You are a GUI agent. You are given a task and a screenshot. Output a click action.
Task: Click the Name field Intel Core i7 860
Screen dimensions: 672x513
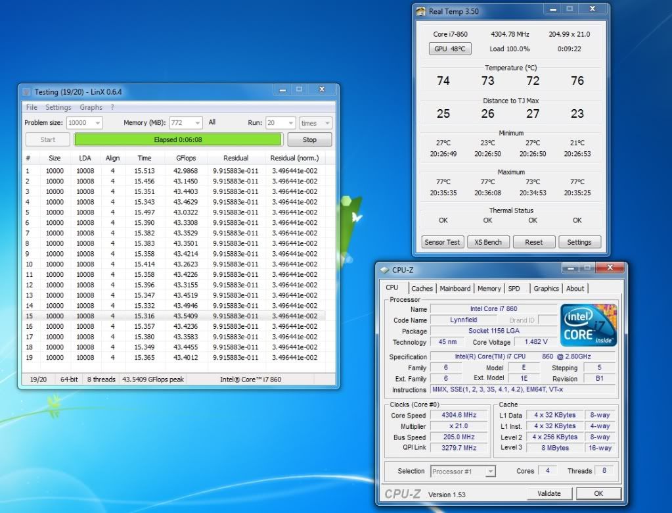[x=494, y=309]
